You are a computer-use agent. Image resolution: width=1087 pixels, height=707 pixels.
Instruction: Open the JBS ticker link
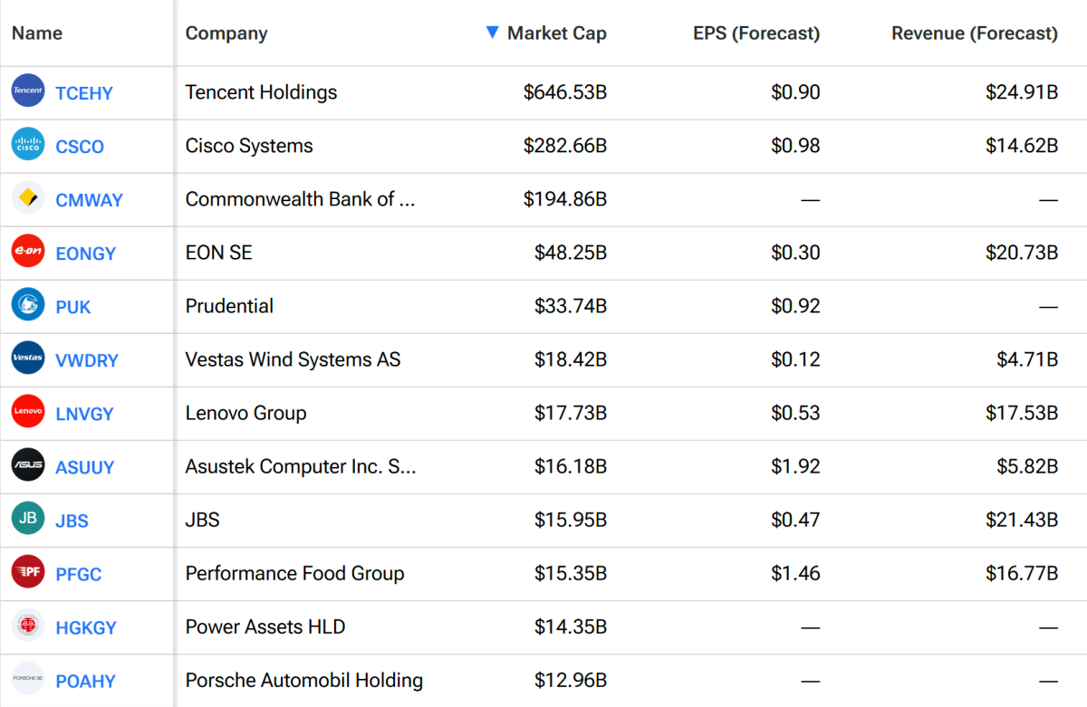72,521
